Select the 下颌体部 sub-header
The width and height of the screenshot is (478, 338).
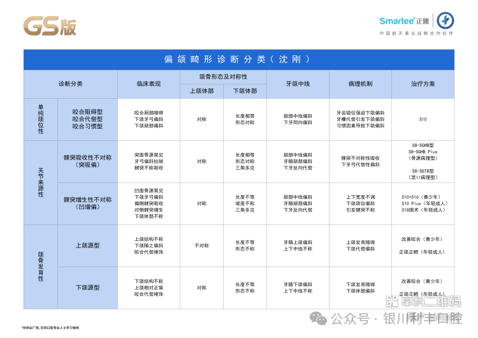[245, 91]
